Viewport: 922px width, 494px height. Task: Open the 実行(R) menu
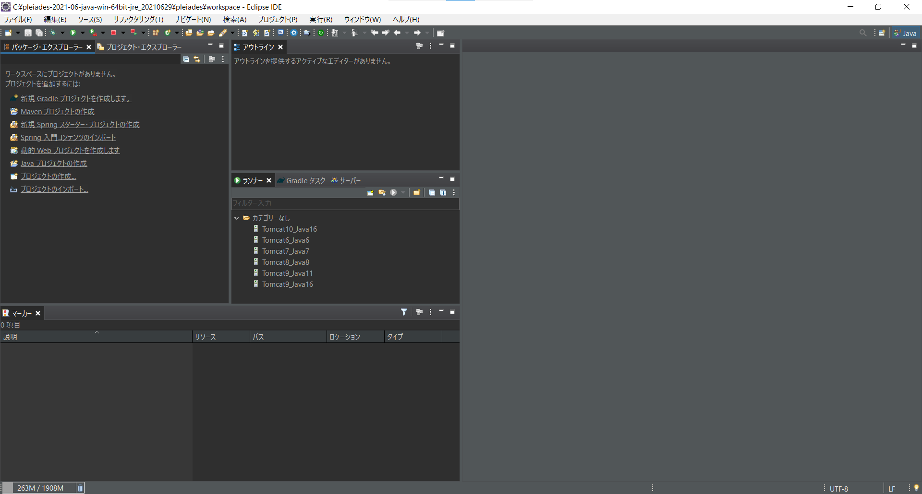321,20
